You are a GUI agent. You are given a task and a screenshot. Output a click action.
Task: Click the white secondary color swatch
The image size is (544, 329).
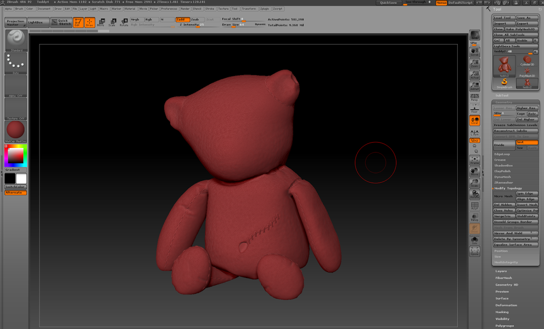tap(21, 179)
